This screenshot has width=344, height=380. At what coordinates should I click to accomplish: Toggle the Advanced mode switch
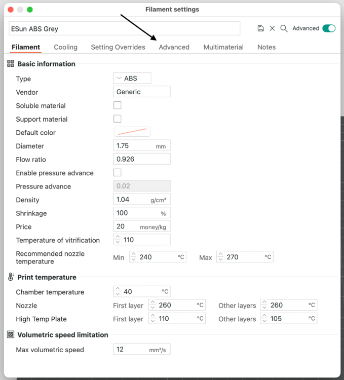(329, 28)
